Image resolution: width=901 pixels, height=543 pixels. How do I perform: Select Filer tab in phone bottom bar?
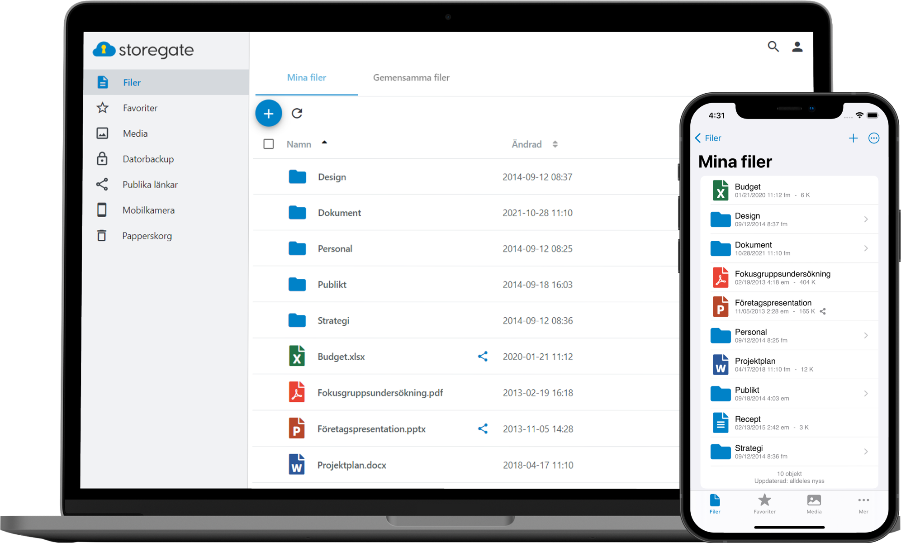coord(715,504)
